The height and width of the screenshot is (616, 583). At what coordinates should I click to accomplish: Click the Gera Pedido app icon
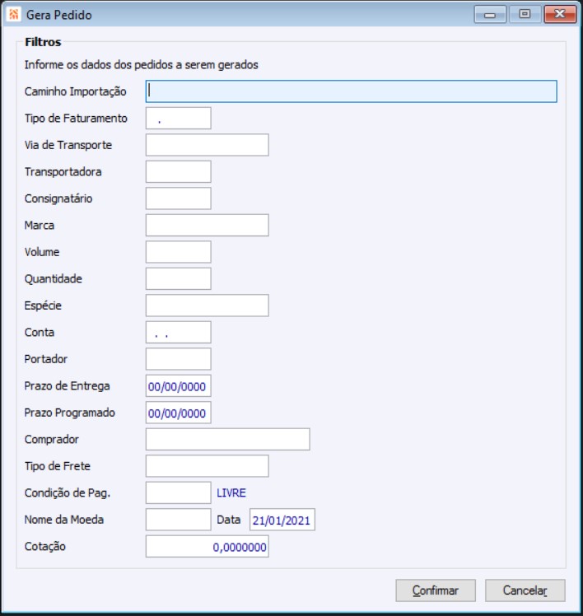click(13, 15)
